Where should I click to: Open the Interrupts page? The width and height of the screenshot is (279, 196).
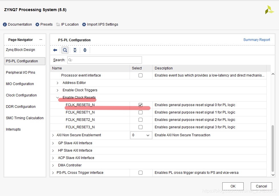[x=13, y=129]
